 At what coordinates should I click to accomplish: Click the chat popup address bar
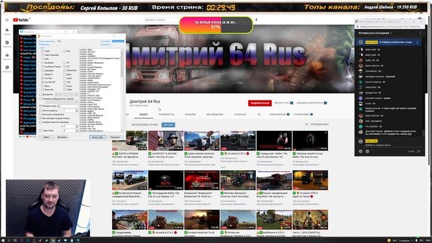coord(389,27)
